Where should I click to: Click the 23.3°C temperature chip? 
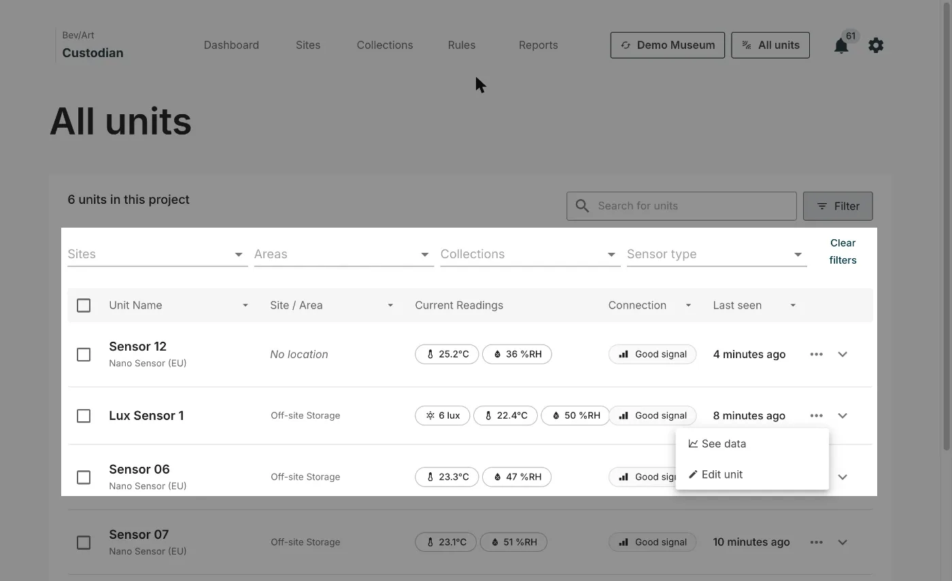pyautogui.click(x=447, y=477)
